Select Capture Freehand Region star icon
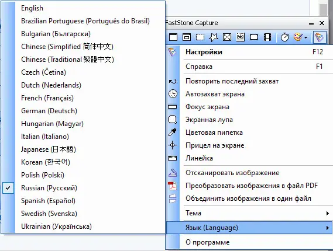 tap(214, 37)
